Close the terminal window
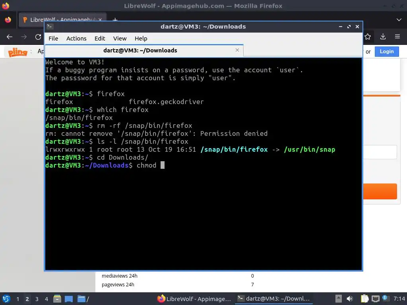The width and height of the screenshot is (407, 305). coord(357,27)
